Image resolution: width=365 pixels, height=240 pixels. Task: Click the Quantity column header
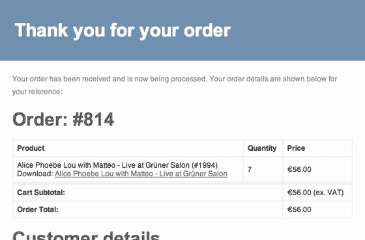262,148
